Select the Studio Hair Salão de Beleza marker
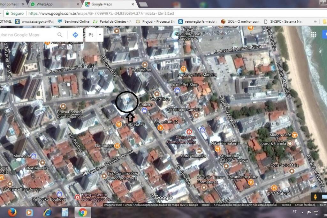Screen dimensions: 327x218 tap(226, 166)
